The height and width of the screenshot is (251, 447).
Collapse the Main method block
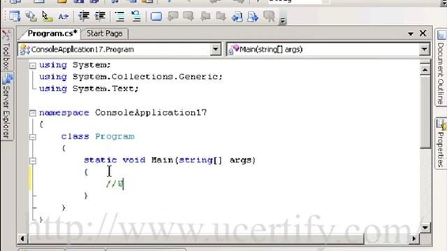[x=33, y=161]
